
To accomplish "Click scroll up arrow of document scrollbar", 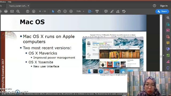I will point(161,16).
